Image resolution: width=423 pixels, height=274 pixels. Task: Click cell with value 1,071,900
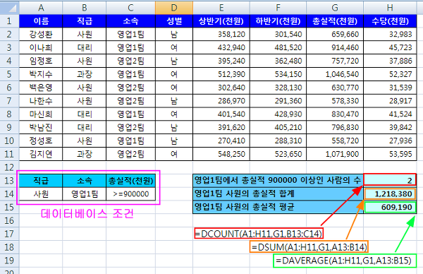click(335, 154)
